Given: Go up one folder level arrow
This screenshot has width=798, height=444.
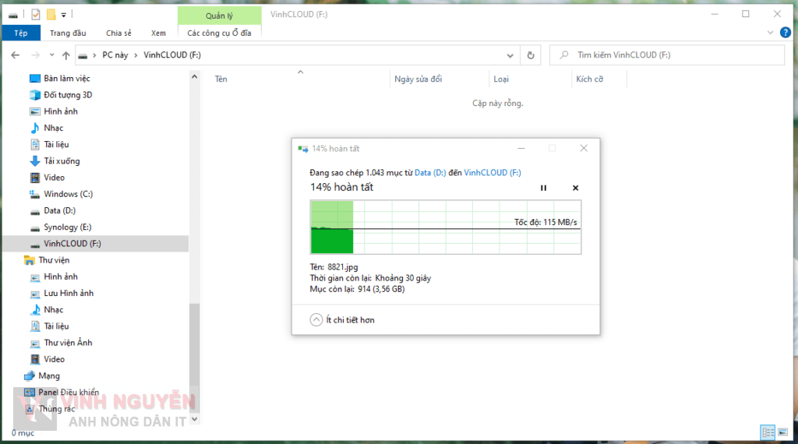Looking at the screenshot, I should (x=66, y=55).
